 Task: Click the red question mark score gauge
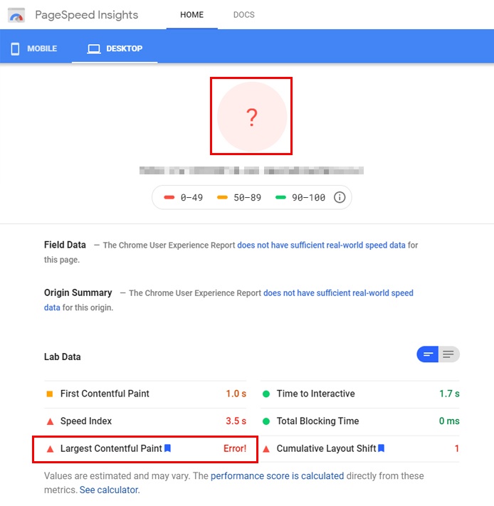coord(252,117)
